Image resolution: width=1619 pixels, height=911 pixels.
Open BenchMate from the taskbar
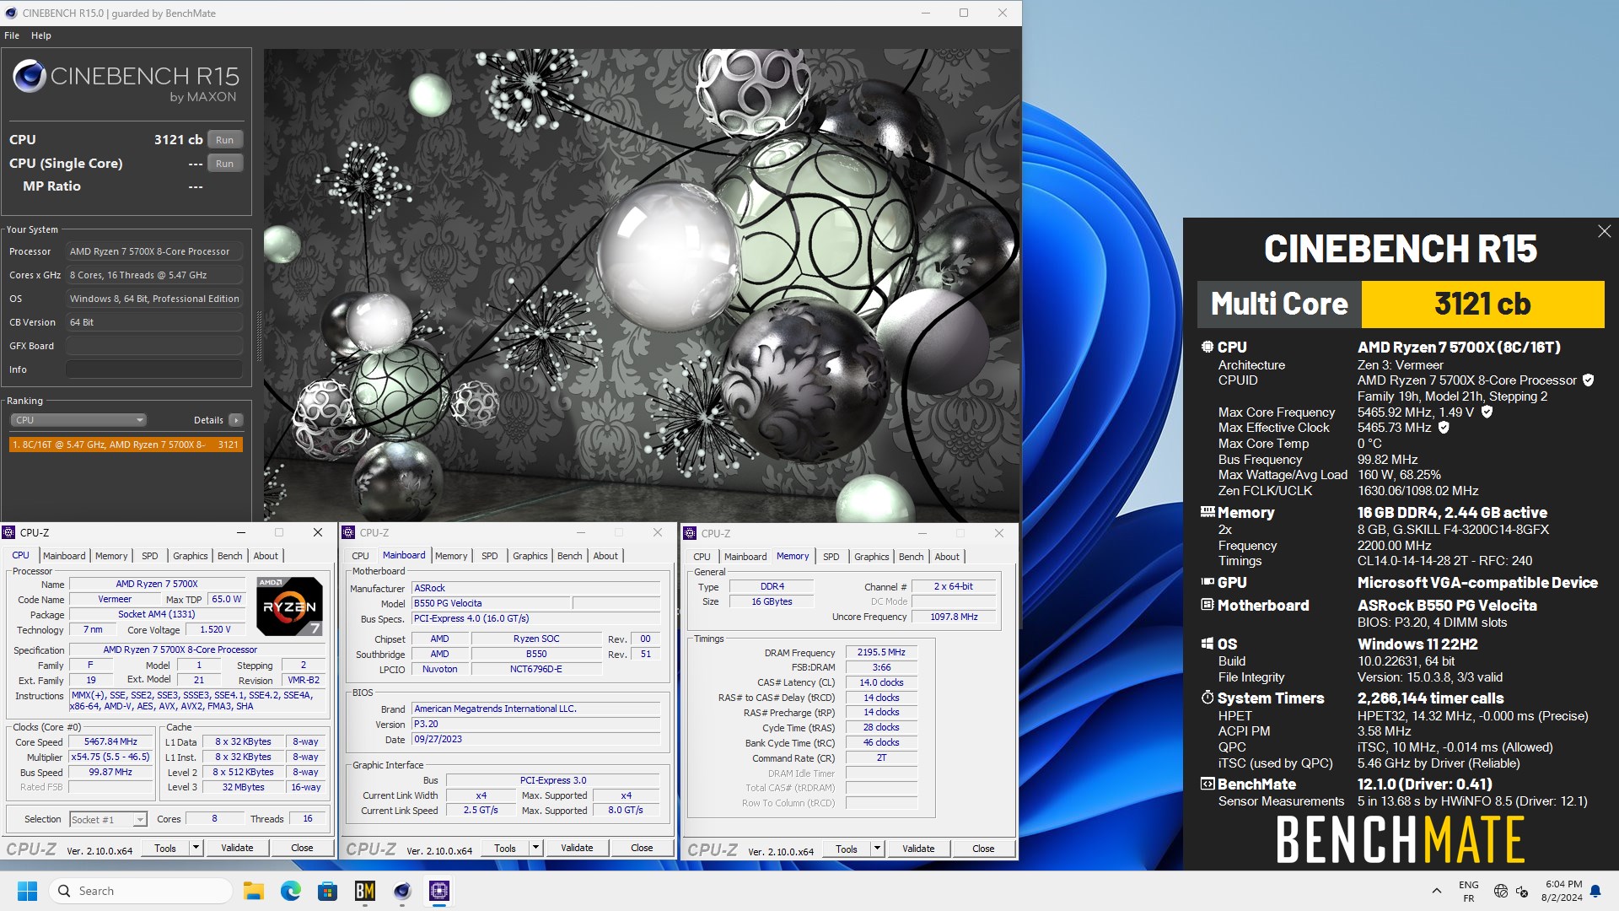tap(364, 891)
